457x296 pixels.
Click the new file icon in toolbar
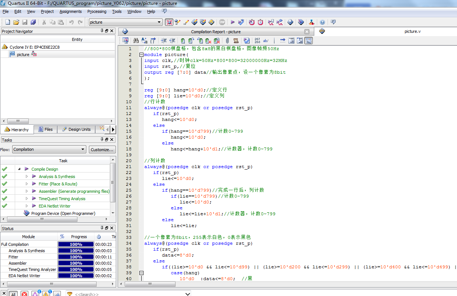(7, 22)
